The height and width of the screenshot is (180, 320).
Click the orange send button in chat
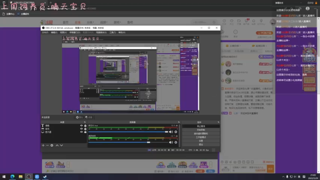(270, 169)
